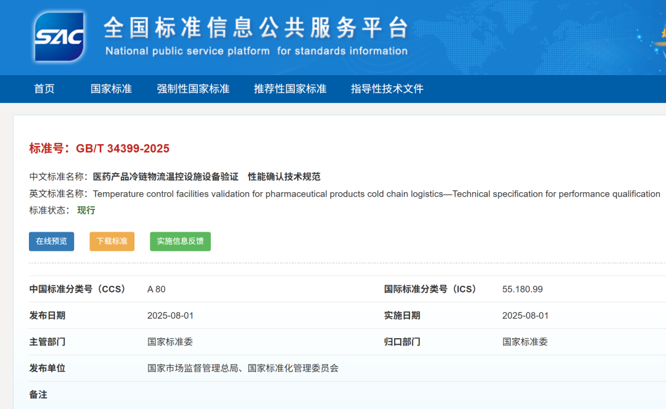Click the 实施日期 value 2025-08-01

(x=525, y=315)
